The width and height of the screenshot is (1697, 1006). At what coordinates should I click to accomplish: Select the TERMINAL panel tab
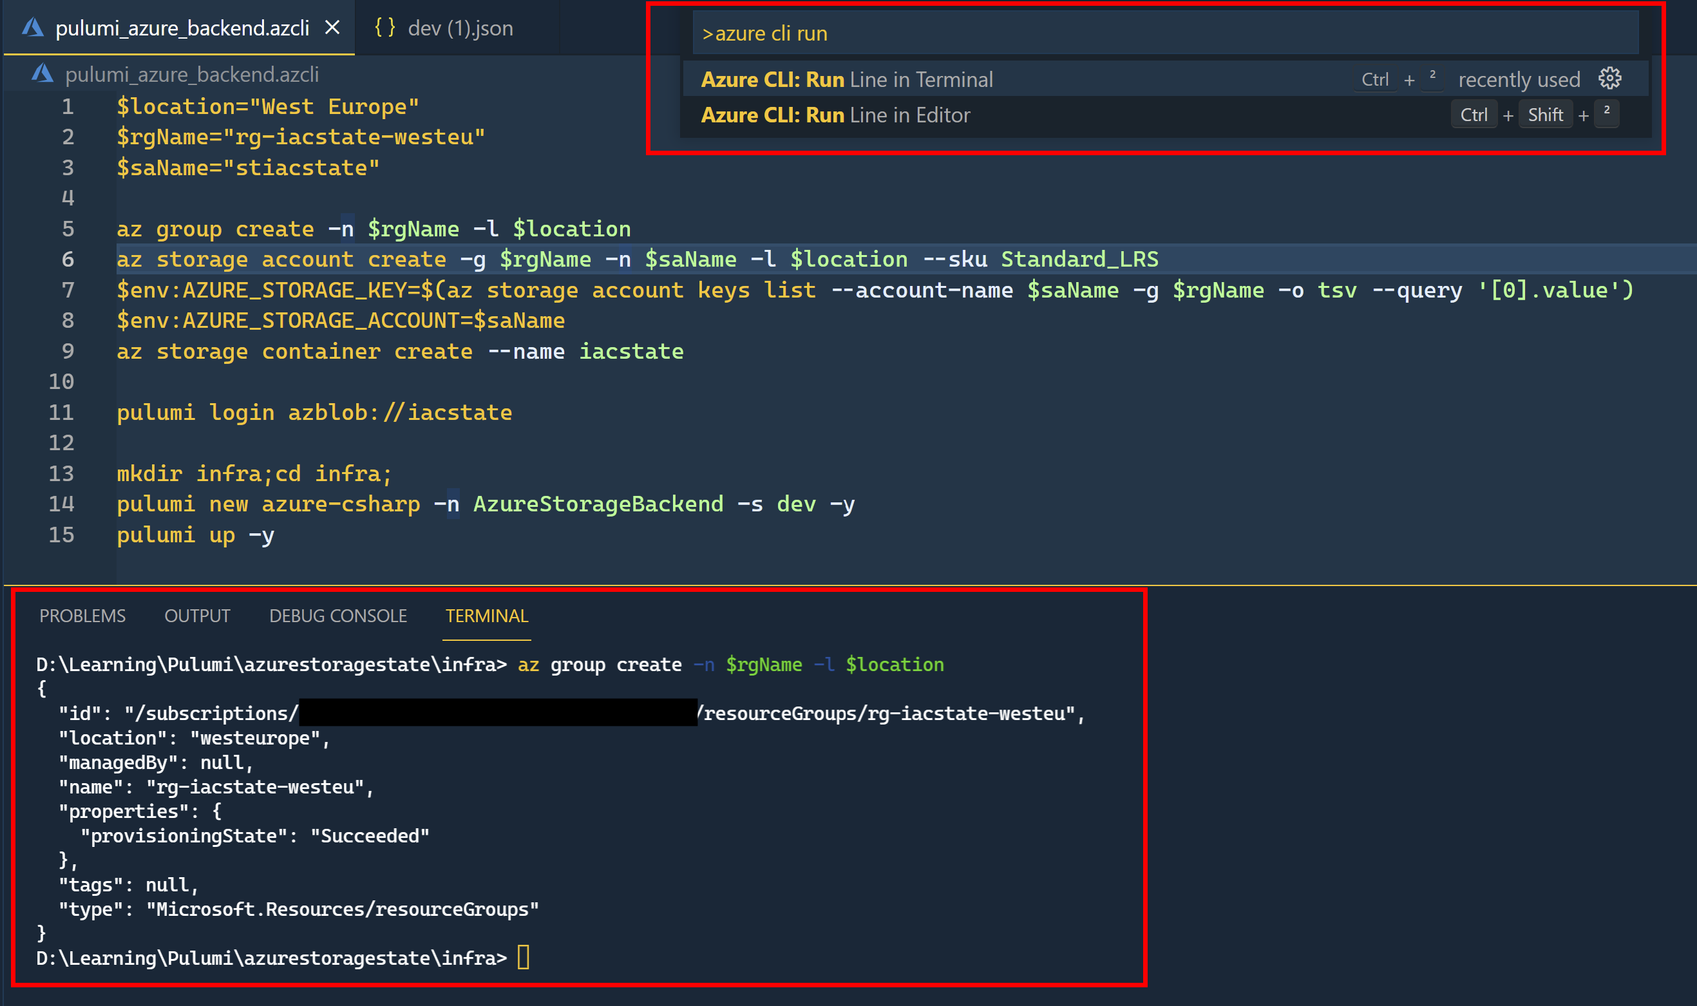pos(486,616)
